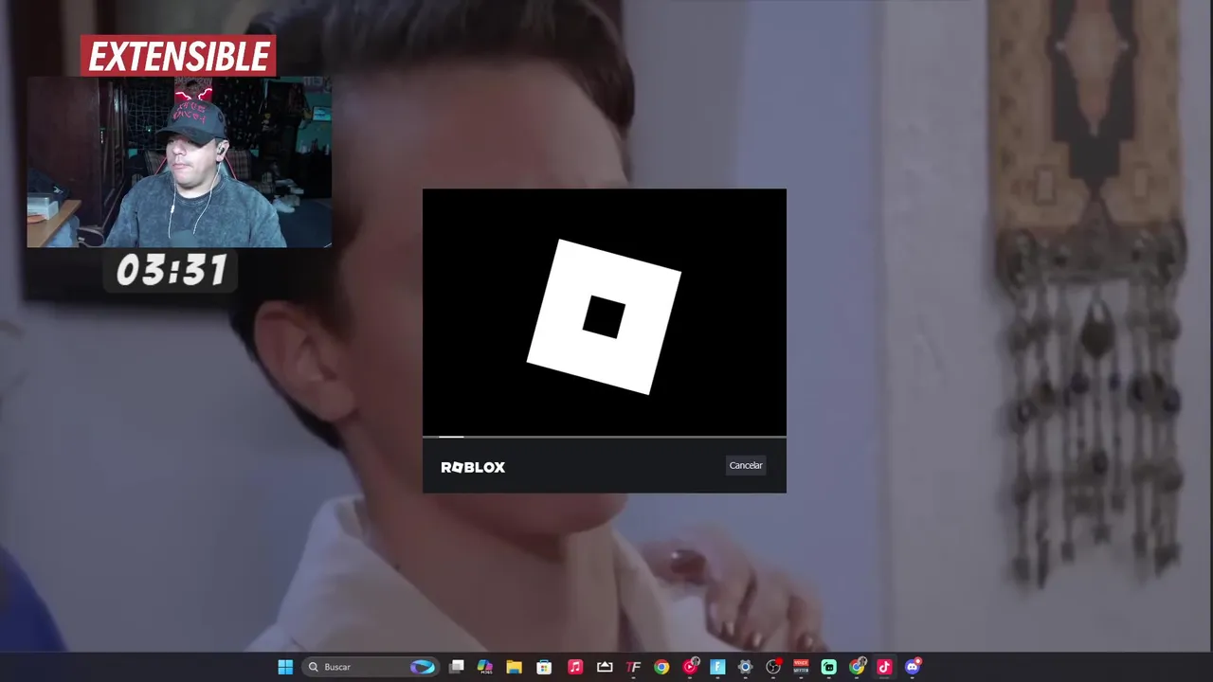Open the Windows Start menu

click(x=285, y=667)
